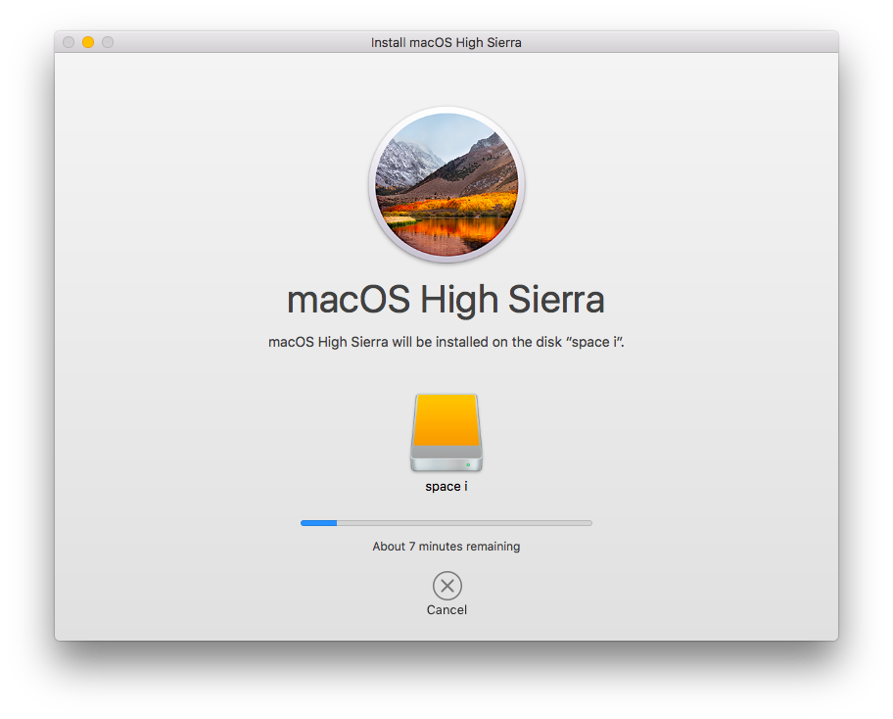The image size is (893, 719).
Task: Click the Cancel circle X icon
Action: pyautogui.click(x=447, y=585)
